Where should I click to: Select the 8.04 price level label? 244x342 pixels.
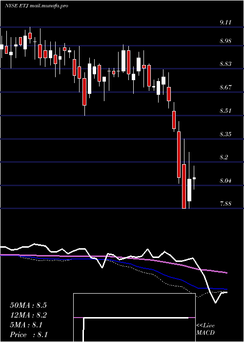pyautogui.click(x=225, y=181)
